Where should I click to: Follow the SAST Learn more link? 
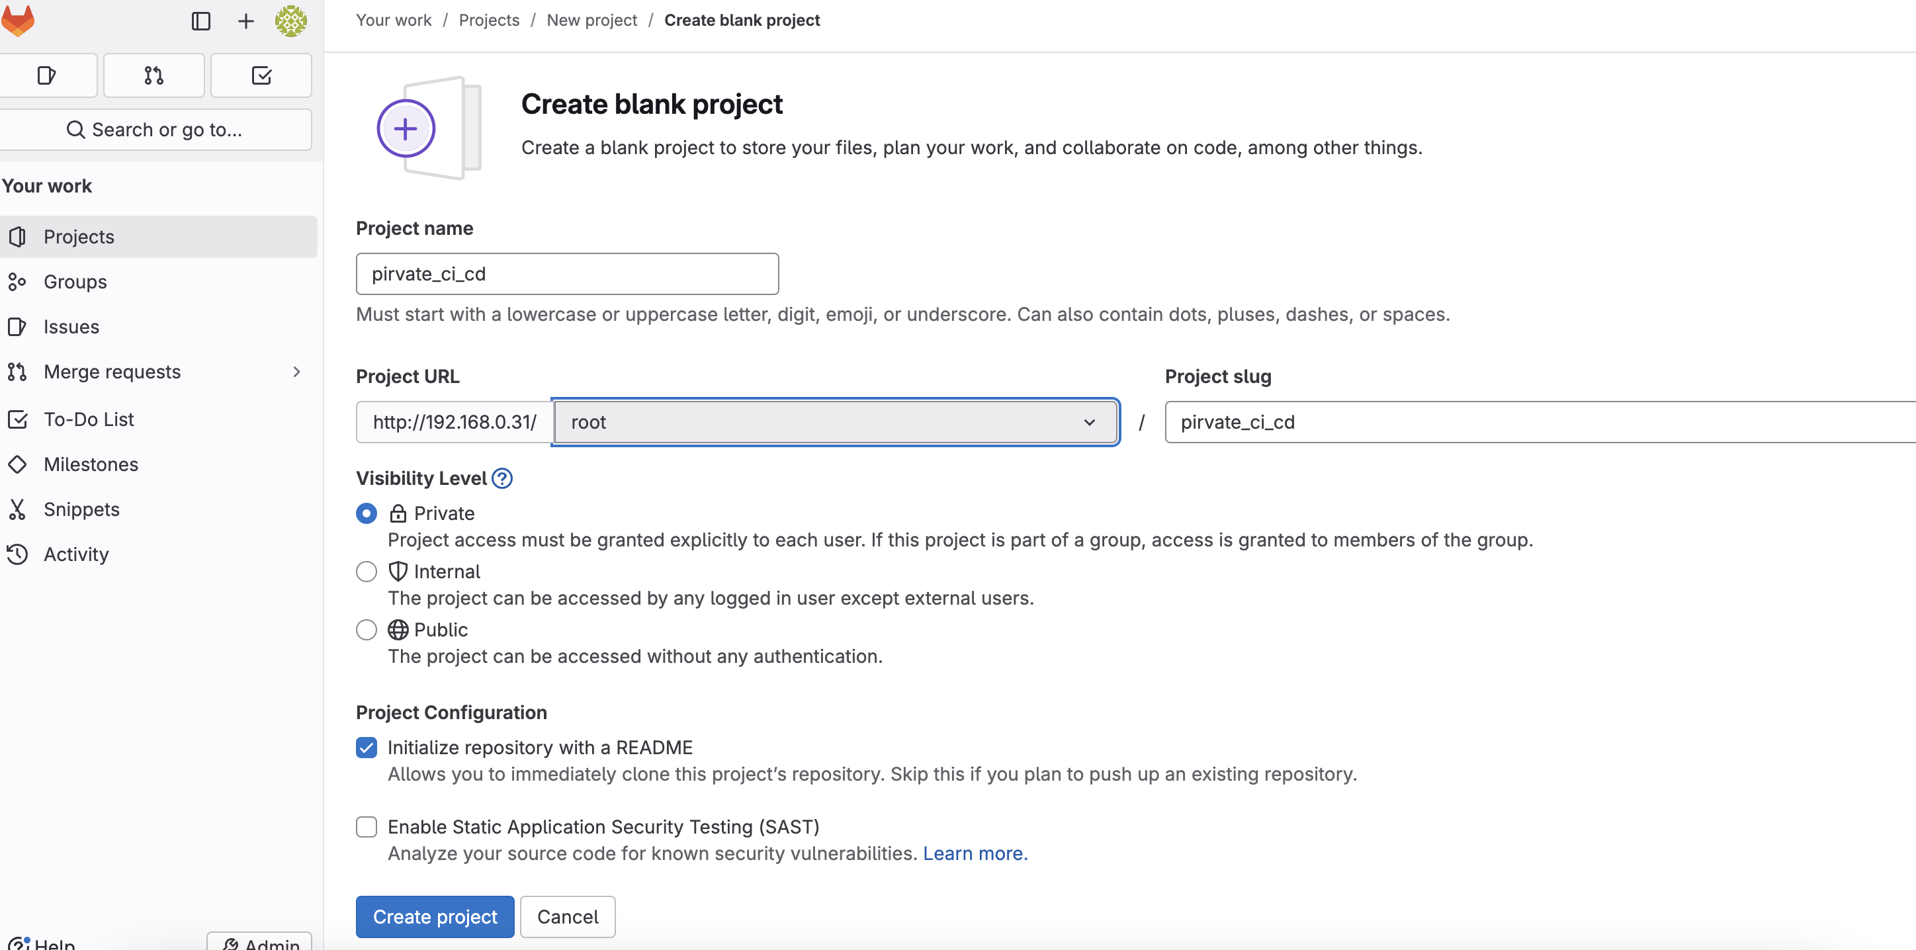click(975, 853)
